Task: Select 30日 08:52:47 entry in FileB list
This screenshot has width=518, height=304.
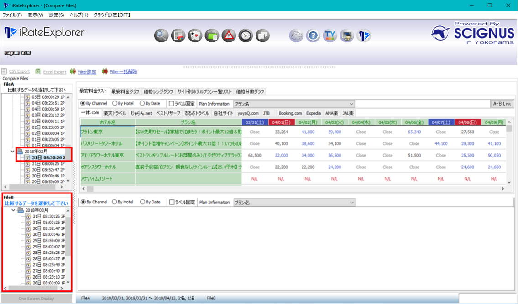Action: coord(48,228)
